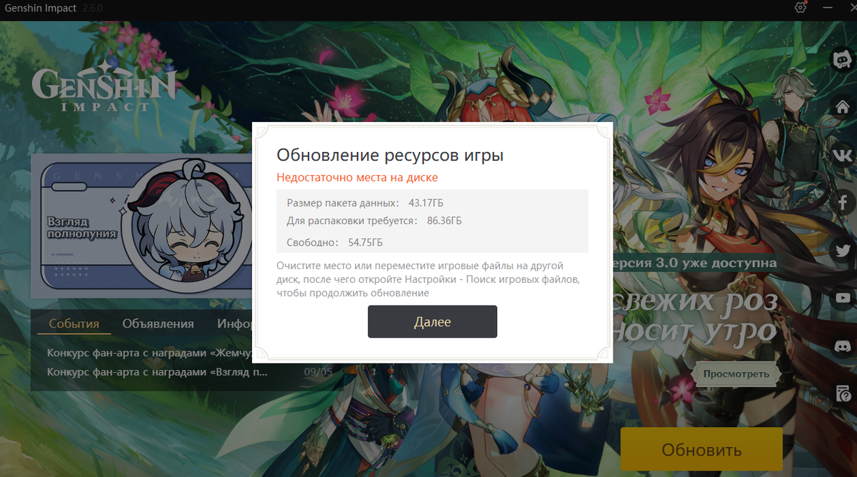Click the Обновить update button
The height and width of the screenshot is (477, 857).
coord(701,451)
